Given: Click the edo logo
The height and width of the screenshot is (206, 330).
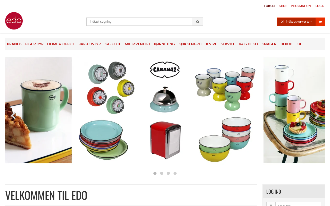Looking at the screenshot, I should point(14,21).
